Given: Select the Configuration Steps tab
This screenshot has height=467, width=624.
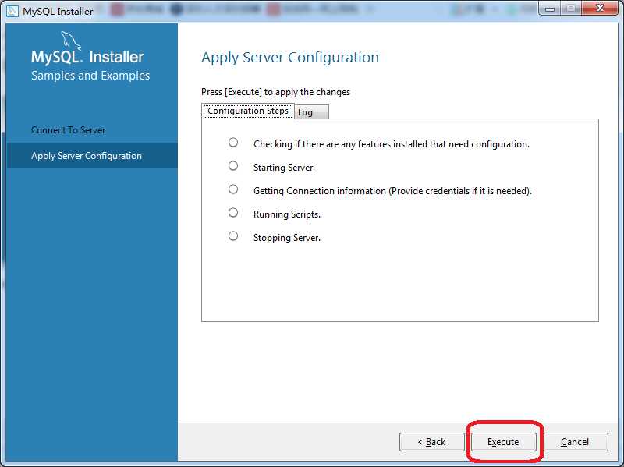Looking at the screenshot, I should [248, 111].
